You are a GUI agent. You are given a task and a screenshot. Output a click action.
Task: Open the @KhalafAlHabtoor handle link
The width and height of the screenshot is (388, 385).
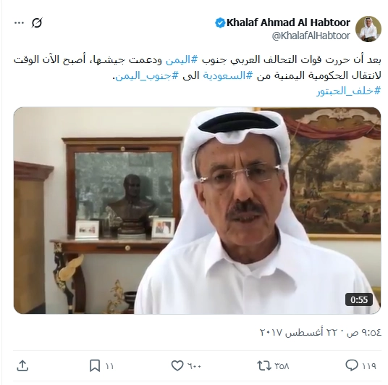(311, 36)
